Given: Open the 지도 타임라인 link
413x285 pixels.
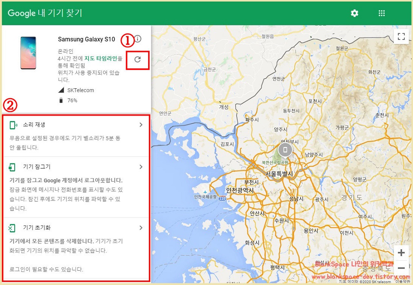Looking at the screenshot, I should pyautogui.click(x=101, y=58).
